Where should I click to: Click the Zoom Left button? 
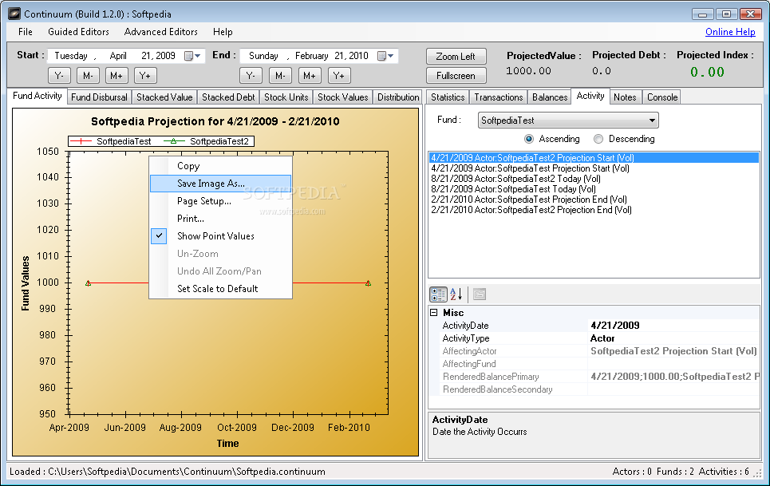coord(456,57)
